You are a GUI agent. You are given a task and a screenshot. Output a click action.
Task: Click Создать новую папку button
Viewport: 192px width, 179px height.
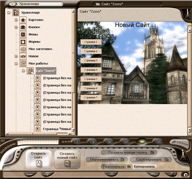tap(129, 152)
